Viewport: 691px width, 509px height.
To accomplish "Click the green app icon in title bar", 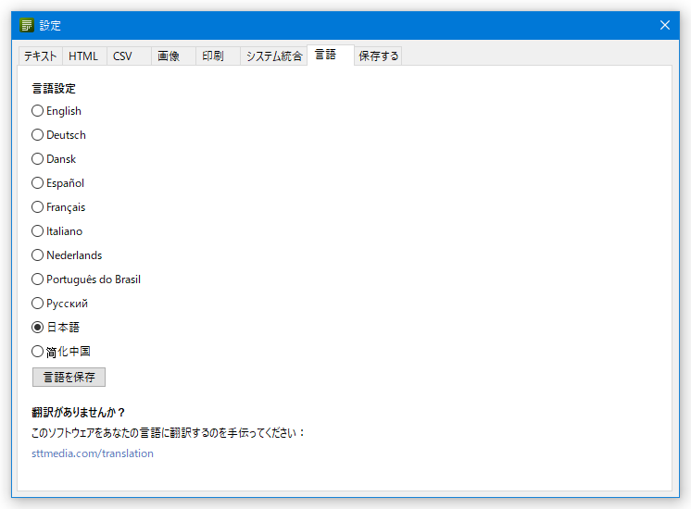I will pyautogui.click(x=27, y=25).
